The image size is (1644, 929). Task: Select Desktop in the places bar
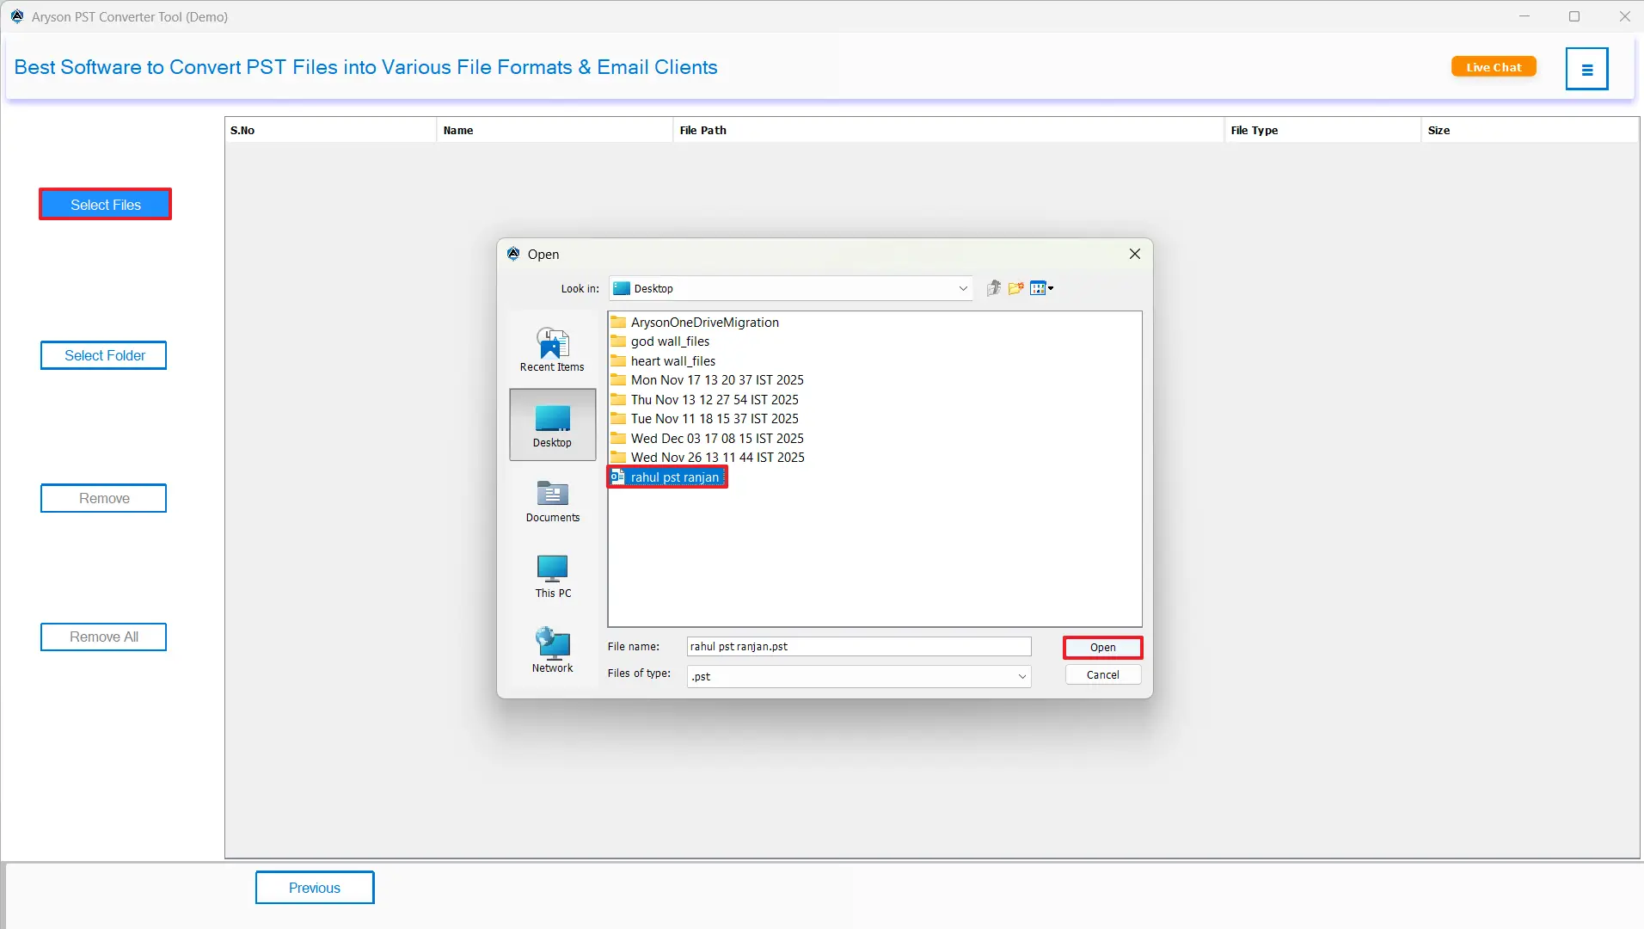[552, 425]
